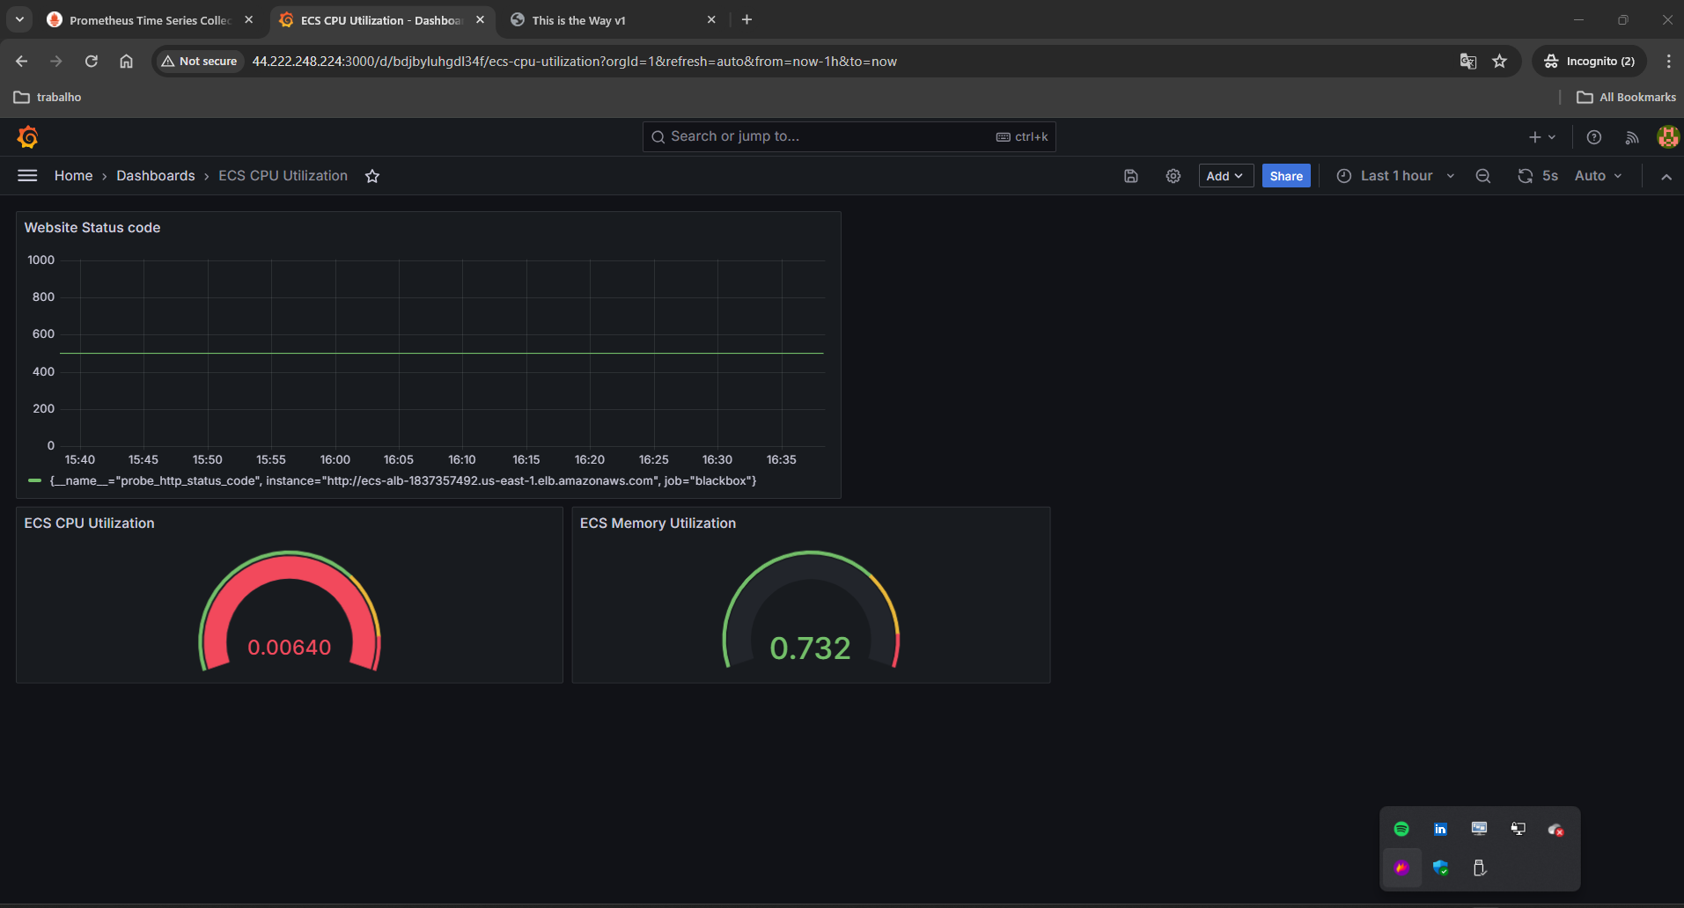Click the ctrl+k shortcut hint

click(1022, 136)
